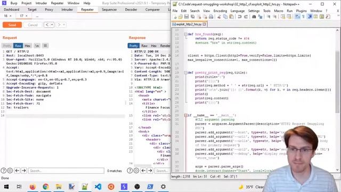Switch Response view to Render

coord(165,46)
